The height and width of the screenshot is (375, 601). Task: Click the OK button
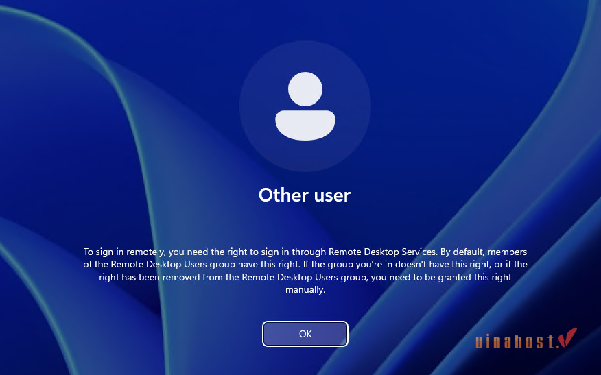(x=305, y=334)
